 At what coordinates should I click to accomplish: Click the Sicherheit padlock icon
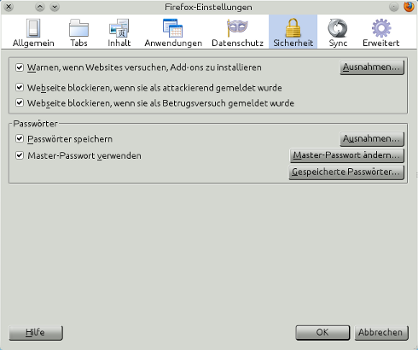pyautogui.click(x=293, y=28)
